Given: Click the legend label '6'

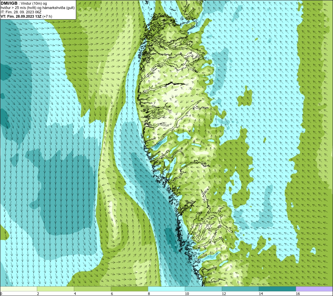Looking at the screenshot, I should 112,294.
